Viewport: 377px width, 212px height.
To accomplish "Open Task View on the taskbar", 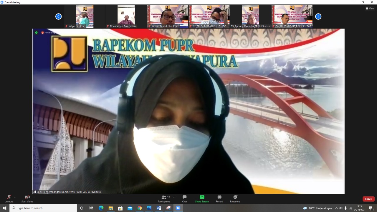I will (x=91, y=208).
